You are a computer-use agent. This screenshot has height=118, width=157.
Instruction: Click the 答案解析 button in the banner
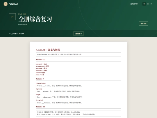click(x=143, y=24)
